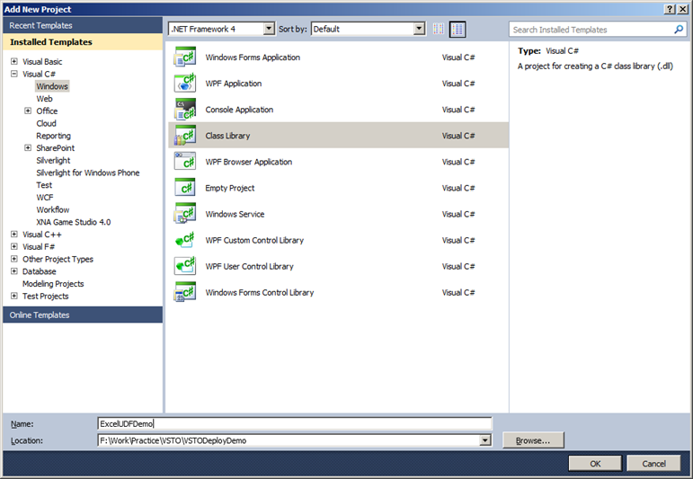The width and height of the screenshot is (693, 479).
Task: Select the Windows category under Visual C#
Action: coord(52,86)
